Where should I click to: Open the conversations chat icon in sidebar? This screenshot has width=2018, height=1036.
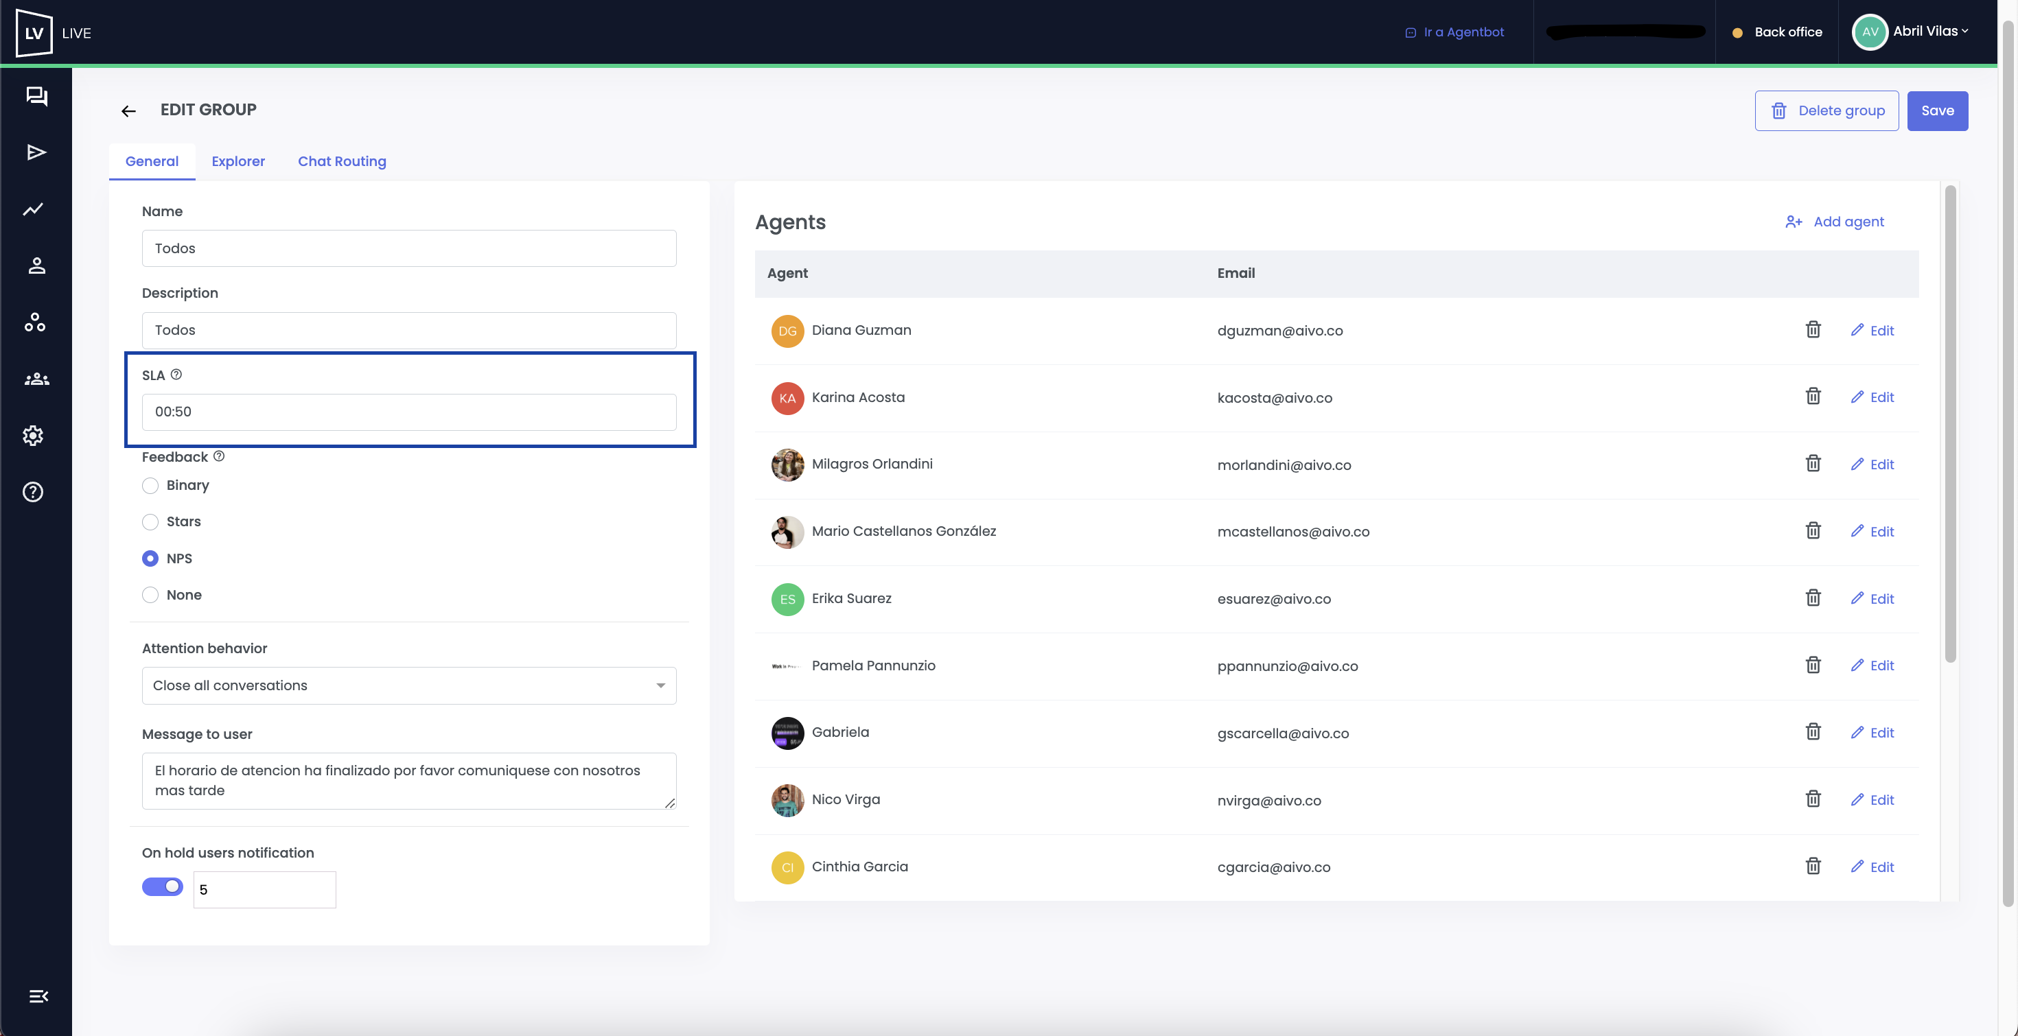(36, 96)
